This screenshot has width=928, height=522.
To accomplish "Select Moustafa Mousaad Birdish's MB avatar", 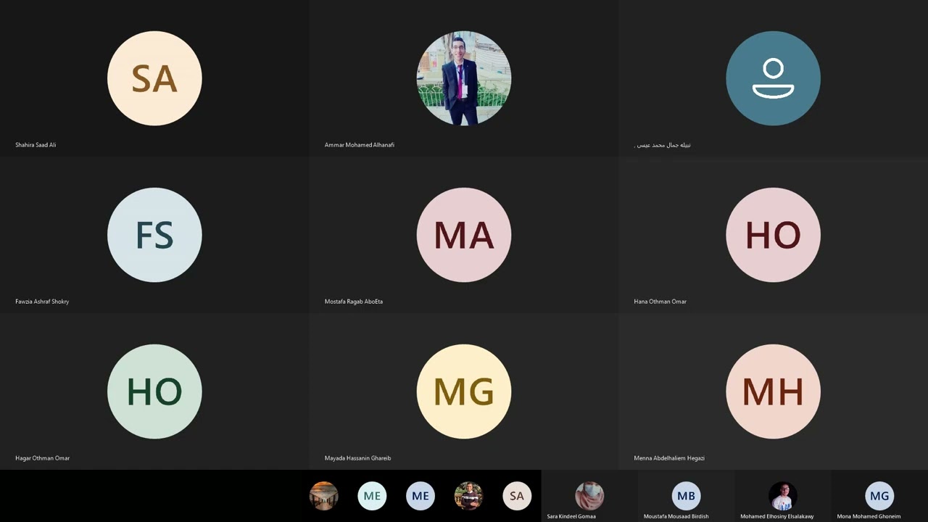I will click(x=686, y=496).
